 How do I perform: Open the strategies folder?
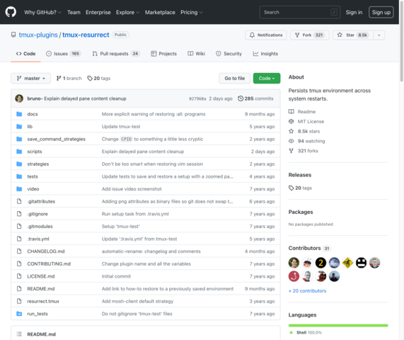pyautogui.click(x=38, y=164)
